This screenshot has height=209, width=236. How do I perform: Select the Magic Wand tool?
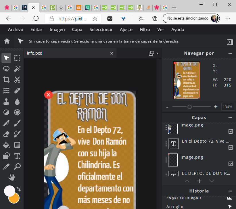[x=17, y=69]
